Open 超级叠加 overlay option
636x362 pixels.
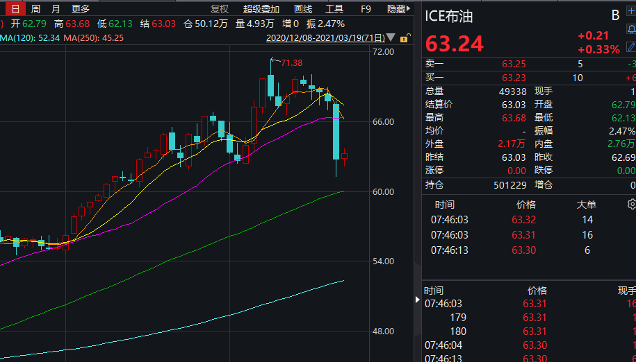261,9
